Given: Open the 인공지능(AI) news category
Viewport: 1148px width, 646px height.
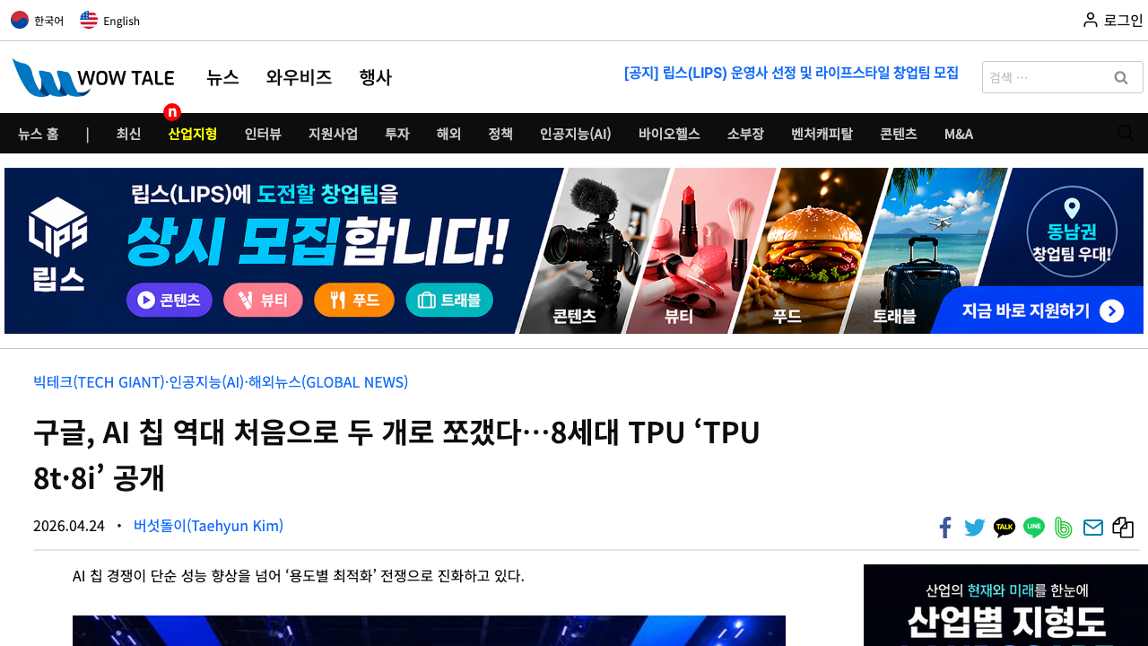Looking at the screenshot, I should point(575,134).
